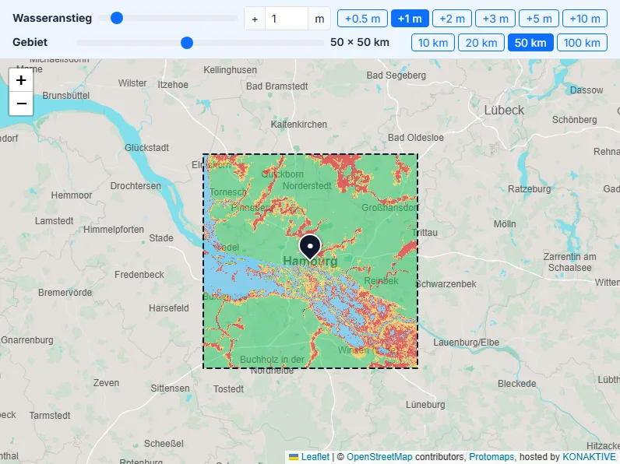620x464 pixels.
Task: Click the Bremervörde label
Action: point(65,293)
